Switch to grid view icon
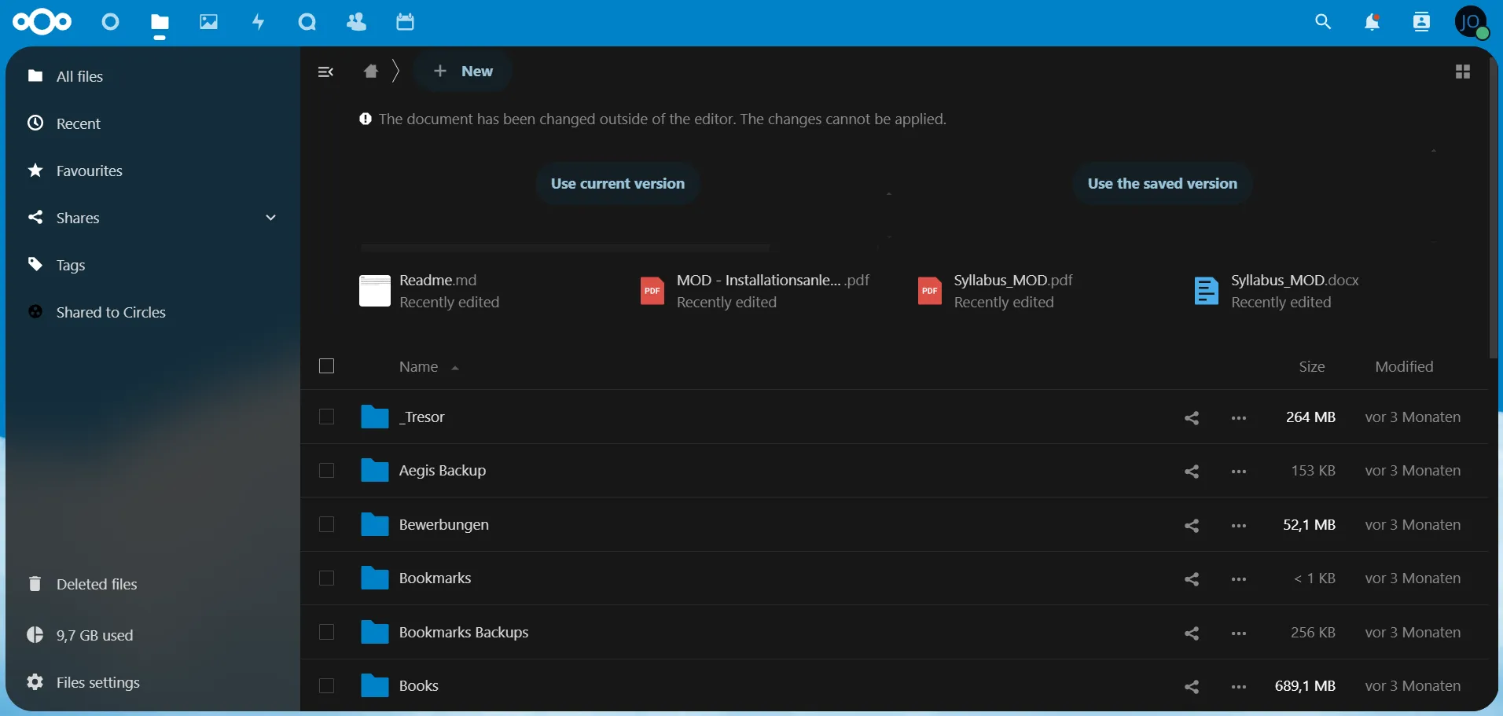This screenshot has height=716, width=1503. point(1463,72)
